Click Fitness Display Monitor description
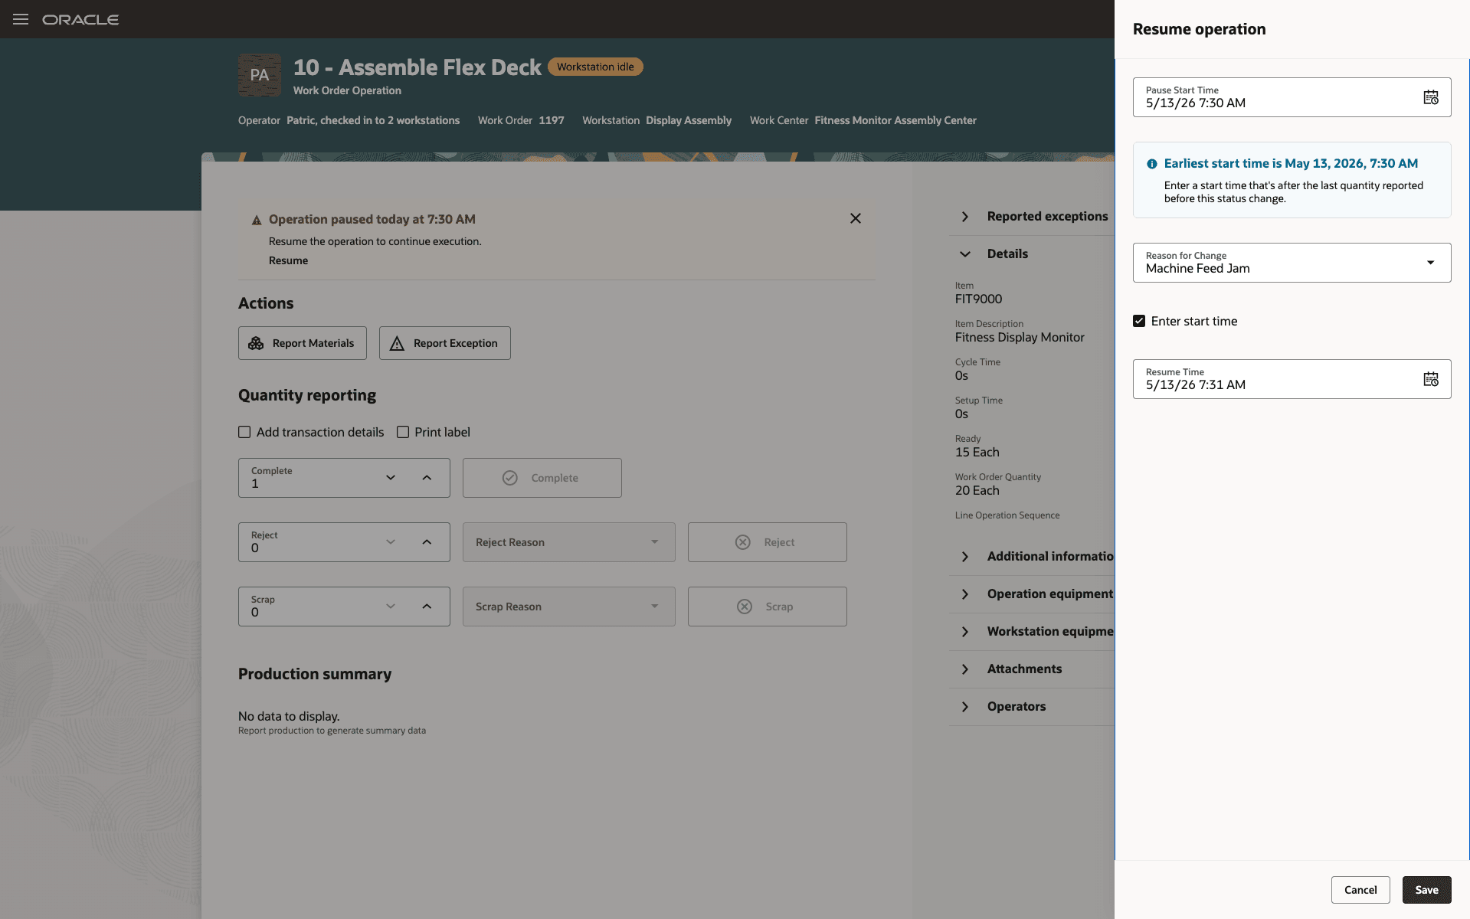 pyautogui.click(x=1020, y=337)
